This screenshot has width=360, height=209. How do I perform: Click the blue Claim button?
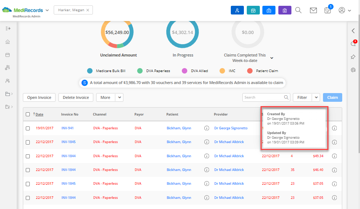[x=332, y=97]
